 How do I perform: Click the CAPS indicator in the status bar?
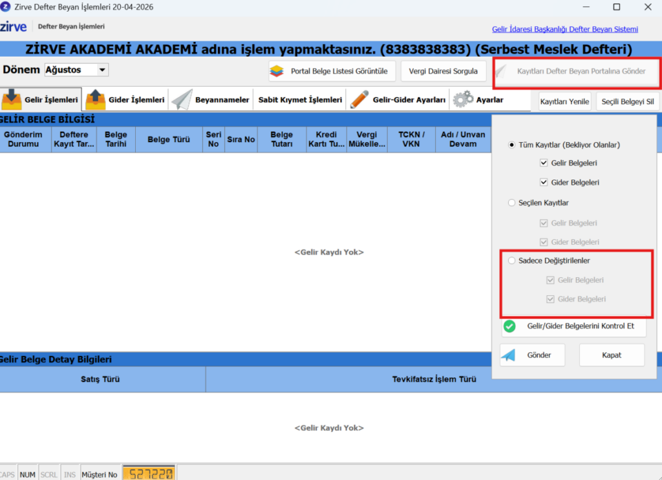click(7, 475)
